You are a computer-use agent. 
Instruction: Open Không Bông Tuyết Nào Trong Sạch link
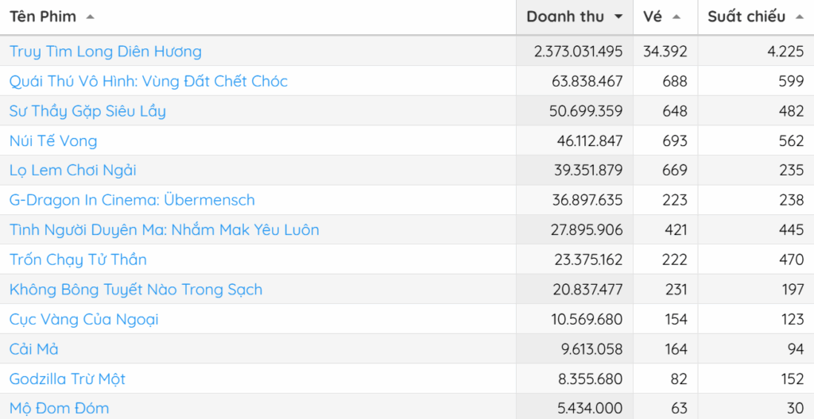coord(136,290)
